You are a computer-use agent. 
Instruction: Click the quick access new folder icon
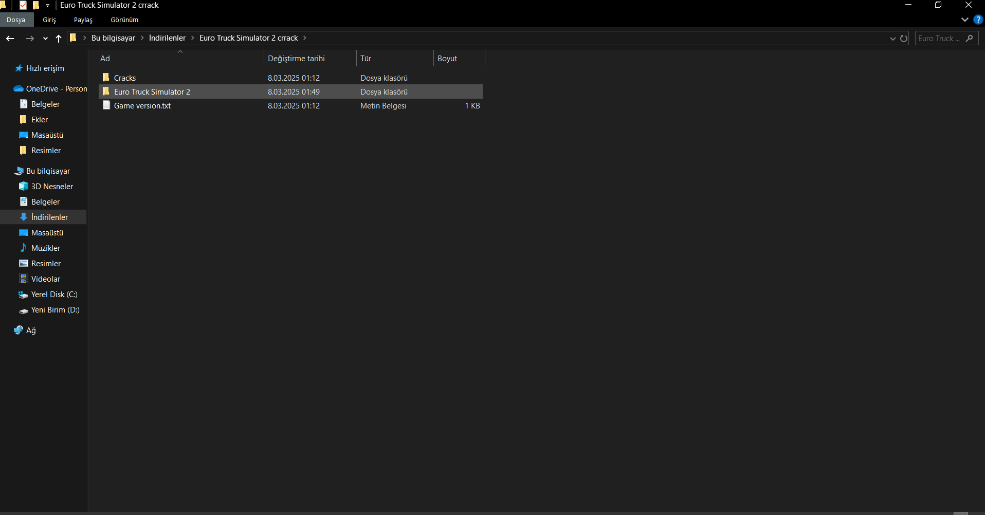(36, 5)
